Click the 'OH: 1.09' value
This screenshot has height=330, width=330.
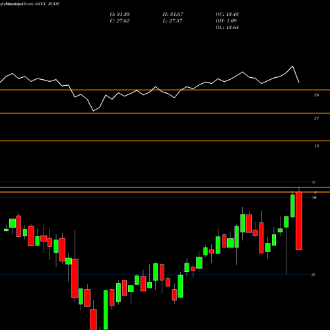[226, 21]
